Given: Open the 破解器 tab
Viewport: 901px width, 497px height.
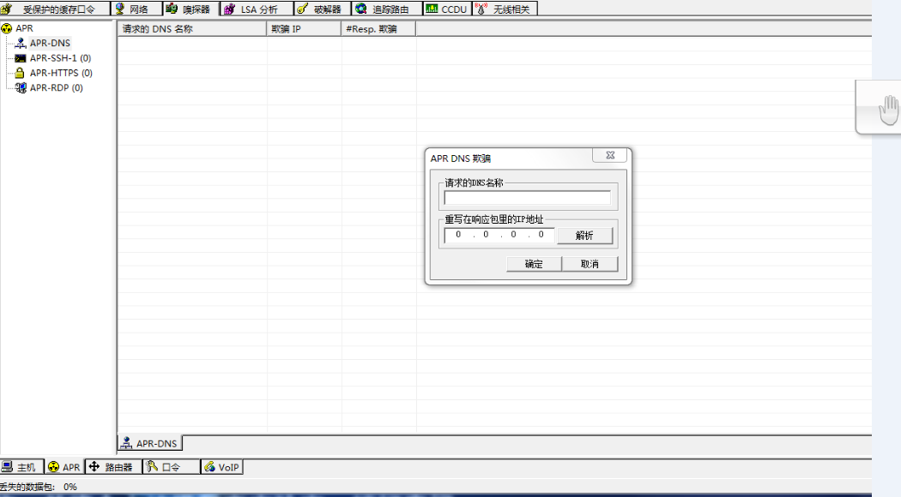Looking at the screenshot, I should tap(323, 9).
